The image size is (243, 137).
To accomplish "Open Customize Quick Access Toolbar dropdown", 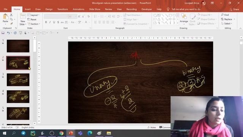I will 58,33.
